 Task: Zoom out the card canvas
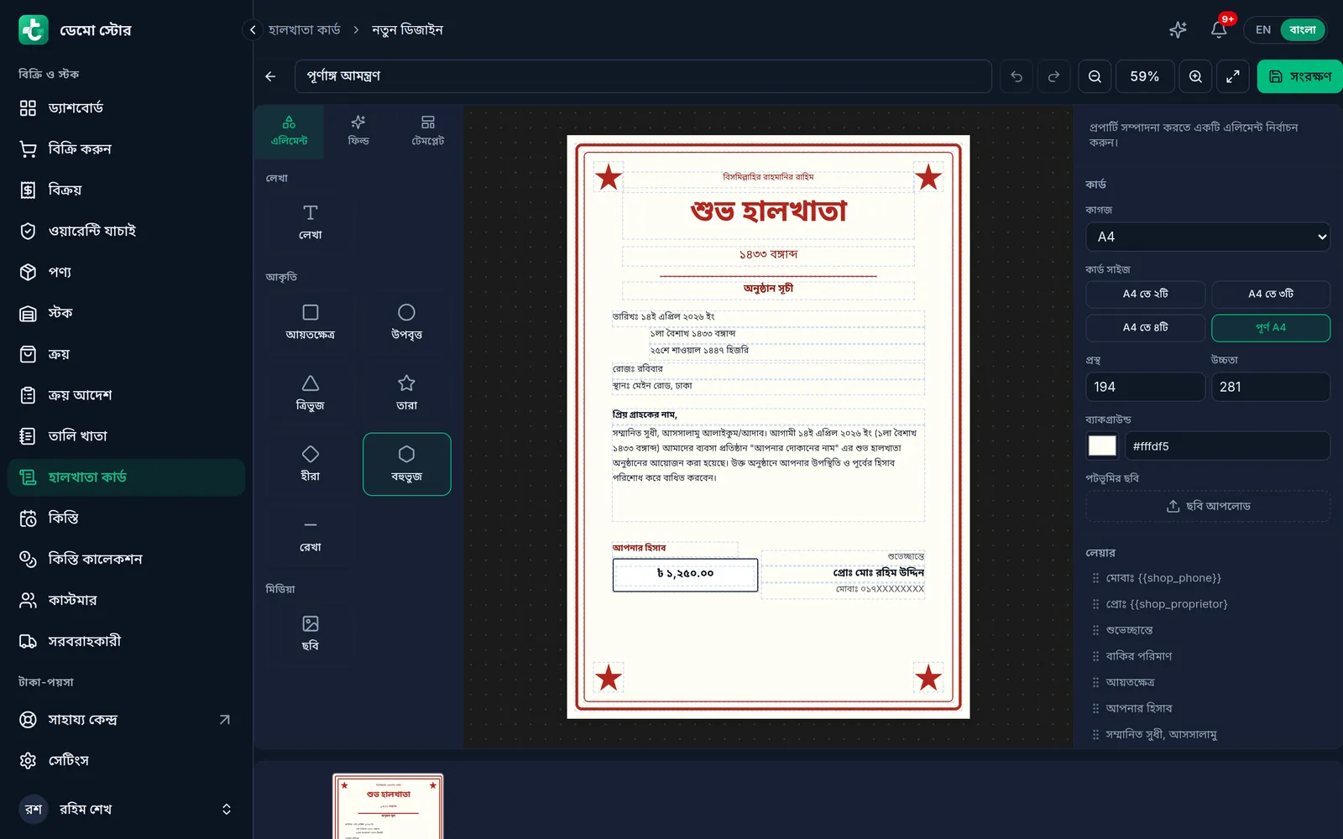coord(1095,76)
